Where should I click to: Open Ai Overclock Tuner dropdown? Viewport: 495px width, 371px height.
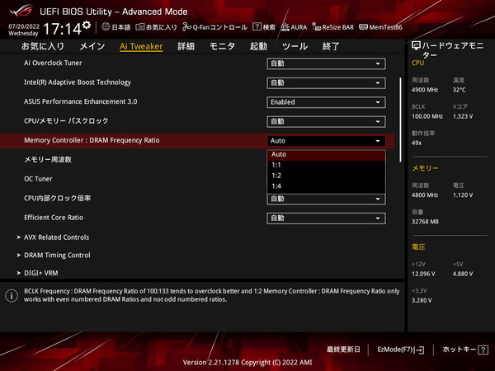326,63
